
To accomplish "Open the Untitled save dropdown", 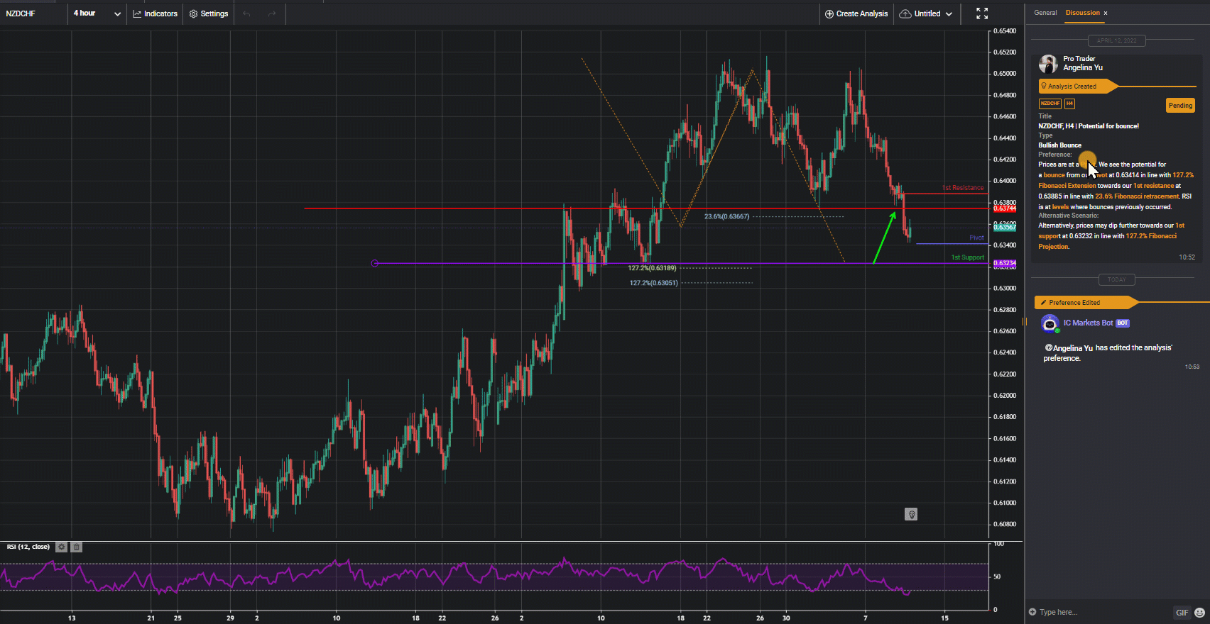I will [x=925, y=13].
